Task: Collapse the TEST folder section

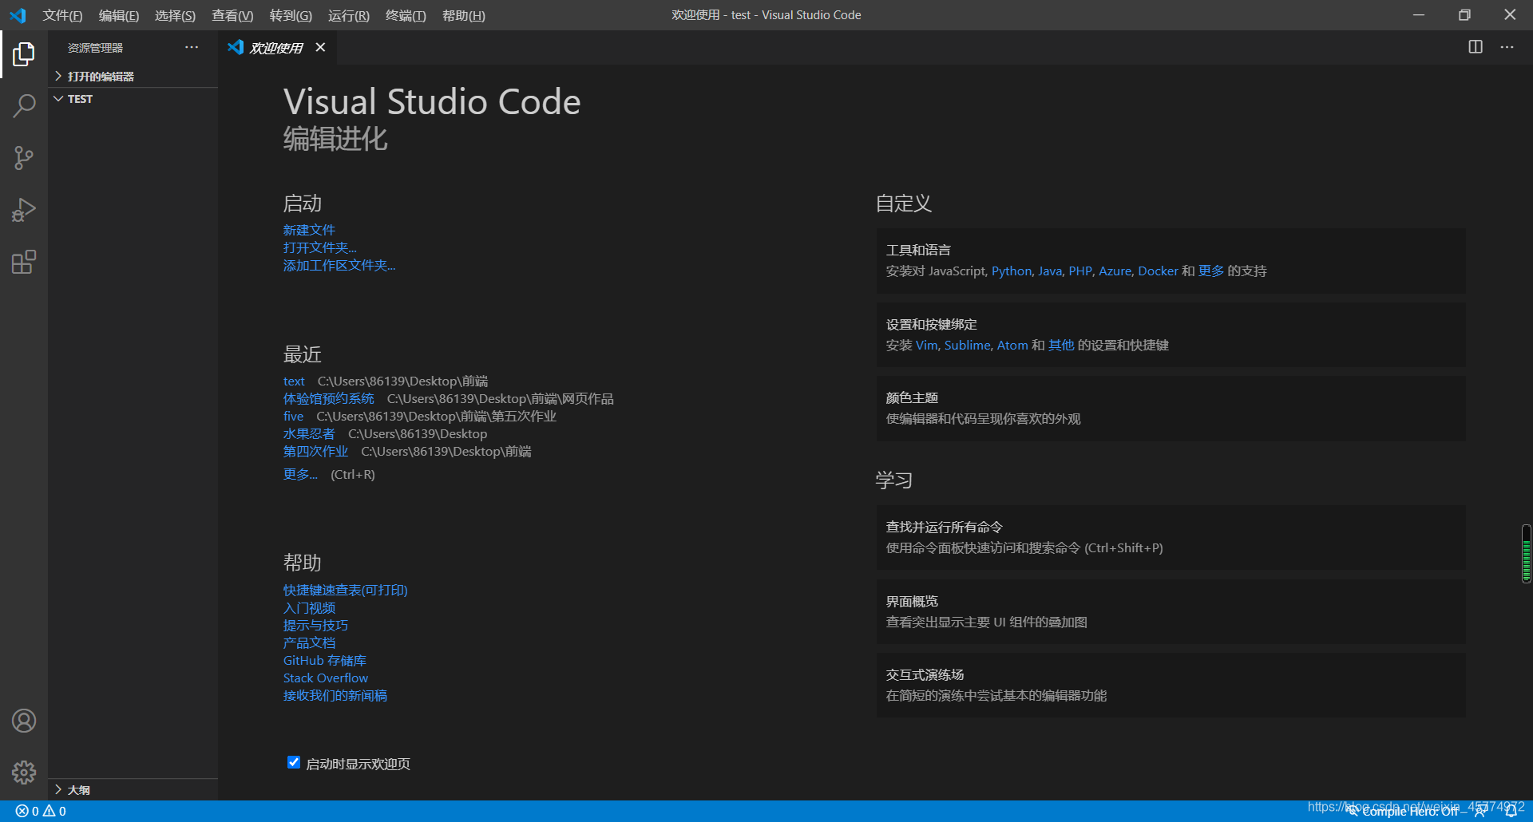Action: pyautogui.click(x=133, y=99)
